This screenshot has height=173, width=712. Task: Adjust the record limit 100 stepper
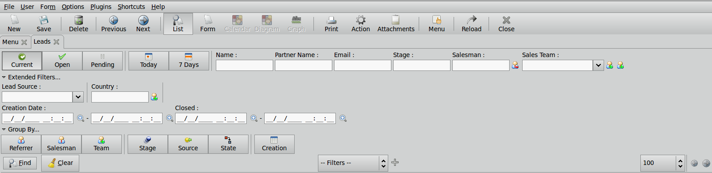(680, 163)
